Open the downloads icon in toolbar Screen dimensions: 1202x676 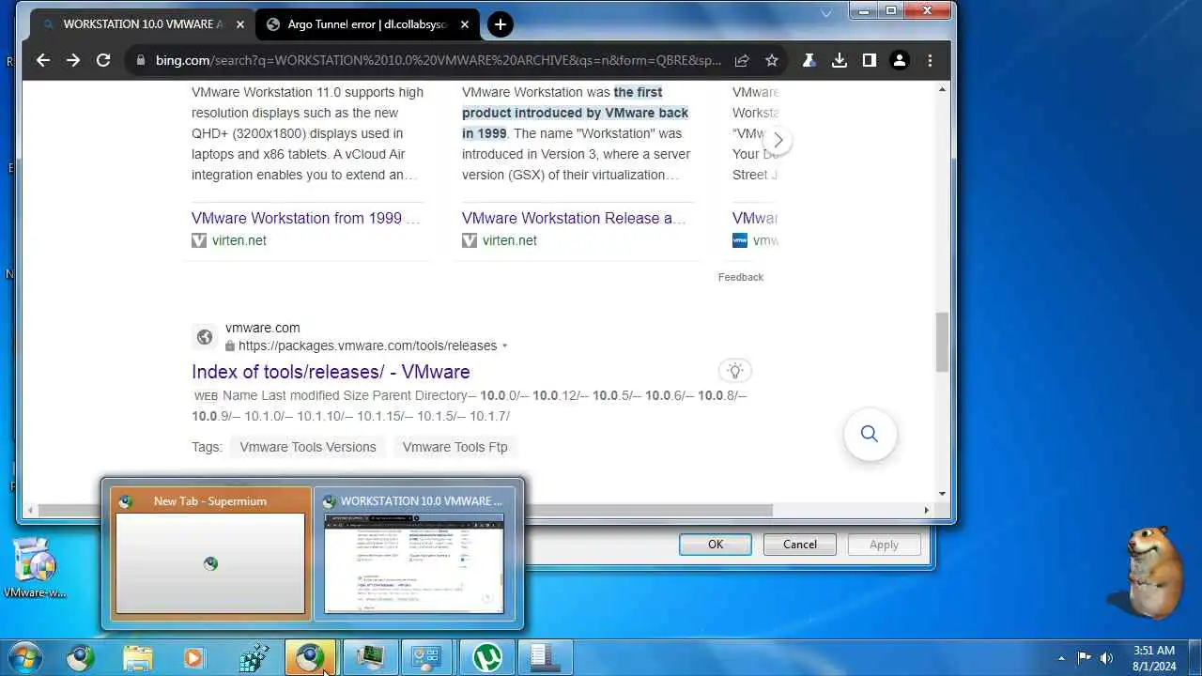click(x=840, y=60)
